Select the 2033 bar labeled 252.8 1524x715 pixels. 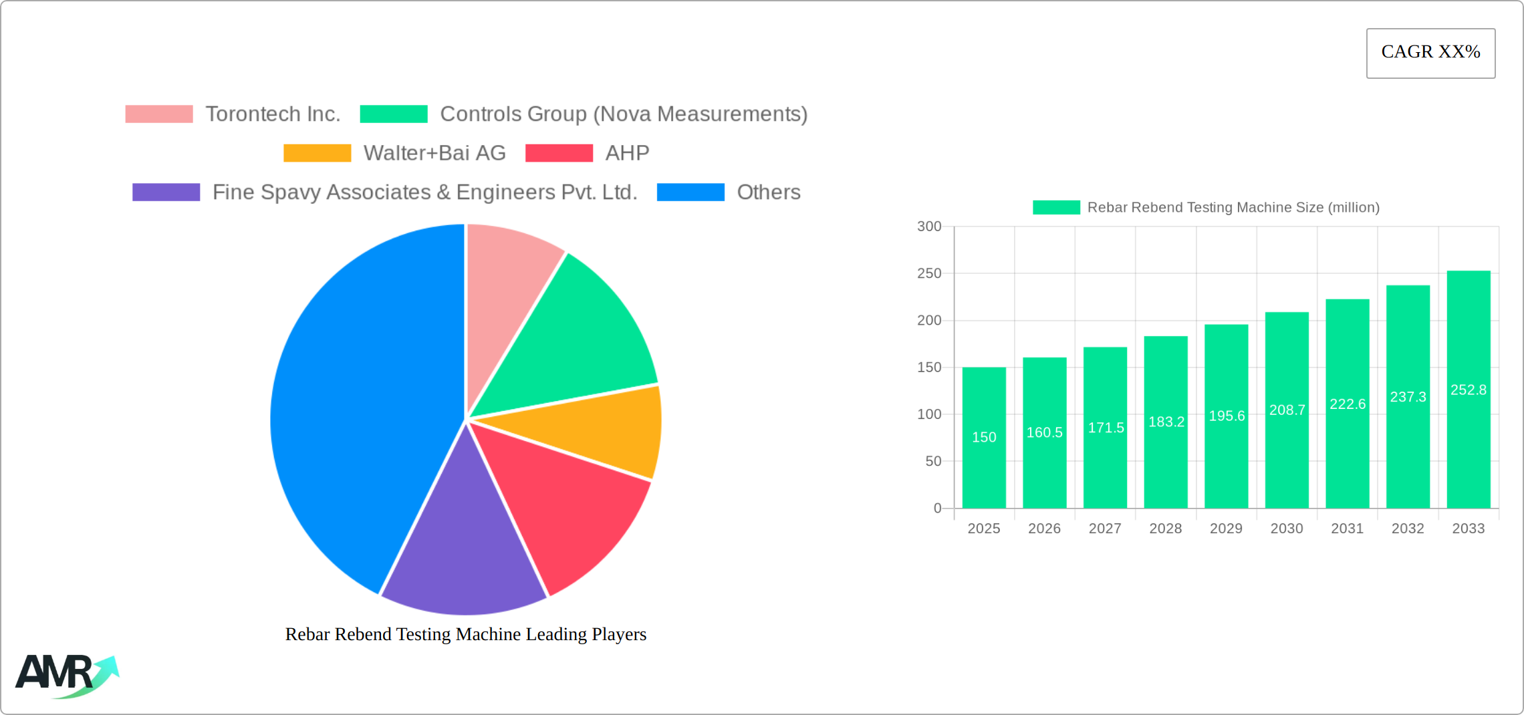(x=1468, y=390)
